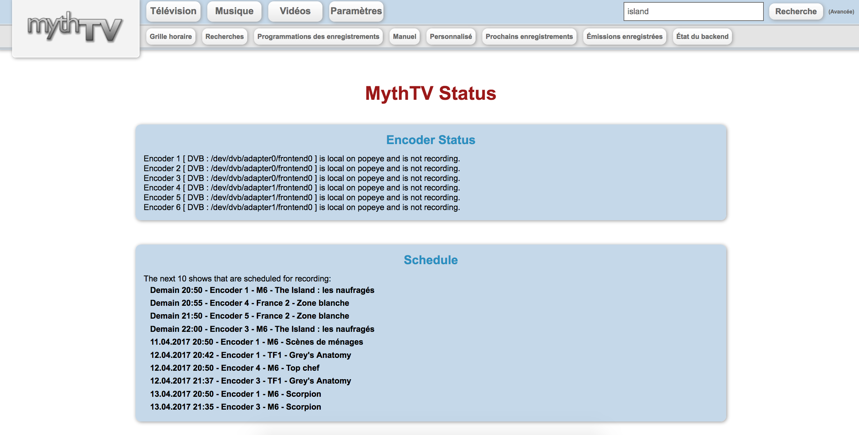Click the MythTV Status heading

pyautogui.click(x=431, y=93)
